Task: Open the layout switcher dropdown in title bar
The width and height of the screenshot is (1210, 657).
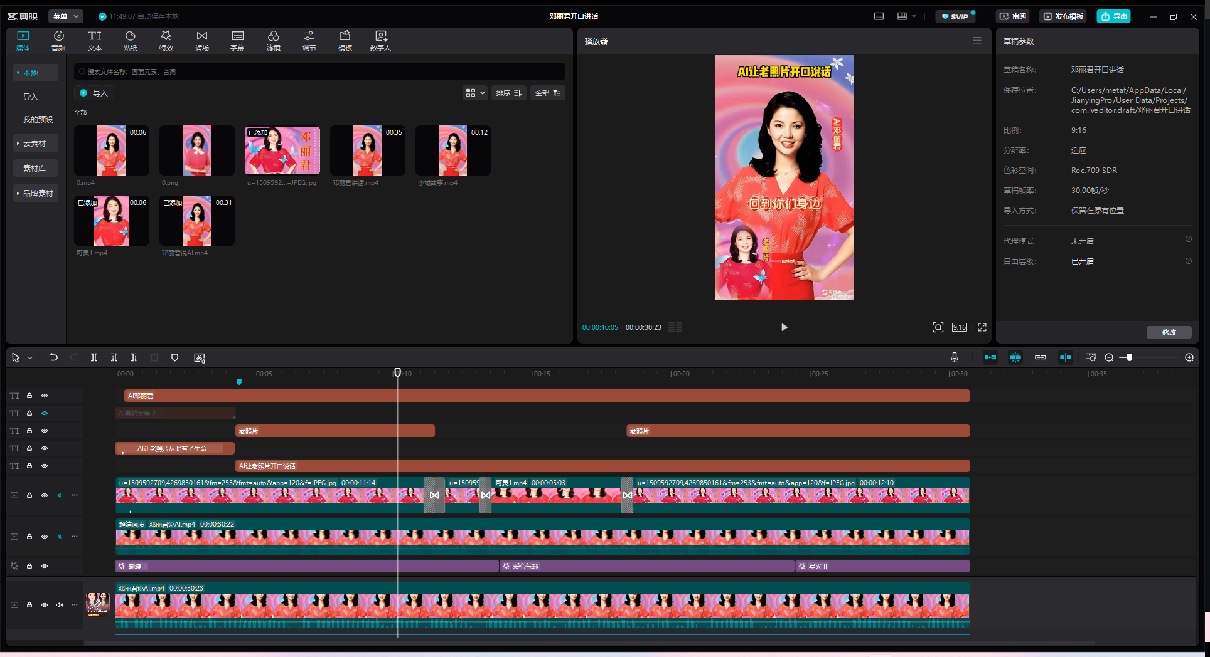Action: [x=906, y=16]
